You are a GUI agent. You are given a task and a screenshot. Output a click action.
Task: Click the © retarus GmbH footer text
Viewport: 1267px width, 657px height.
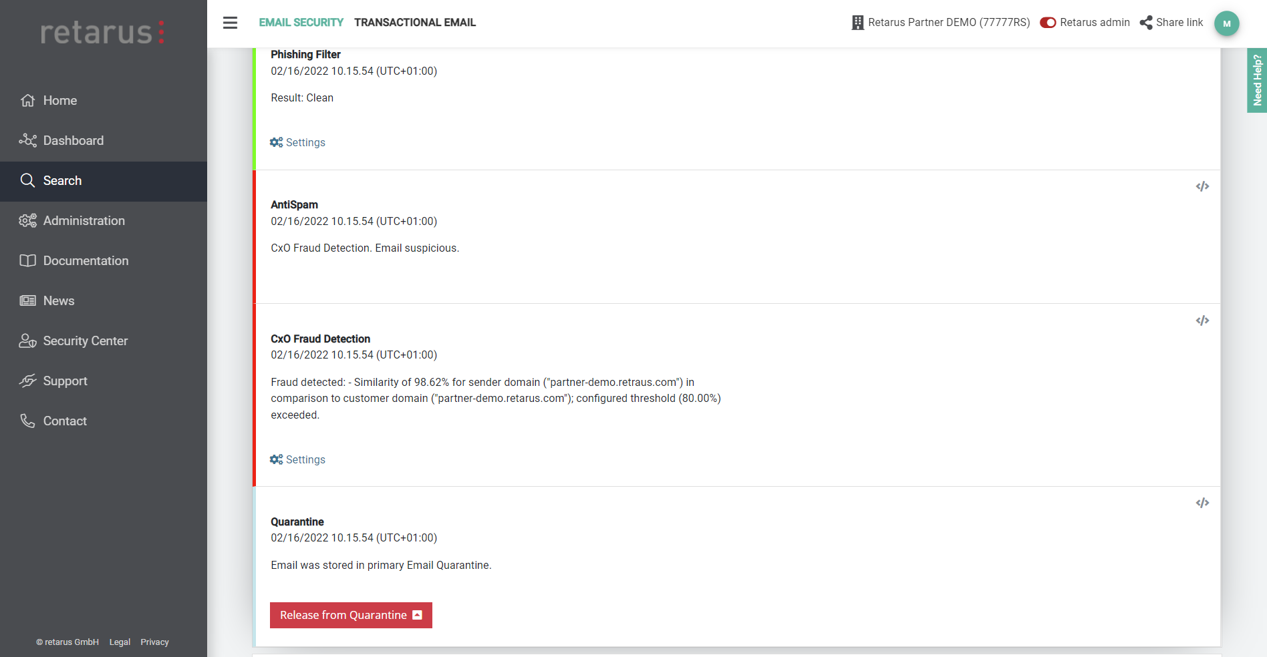point(67,642)
